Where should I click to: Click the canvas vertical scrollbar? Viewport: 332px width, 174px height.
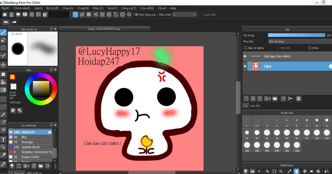point(238,97)
